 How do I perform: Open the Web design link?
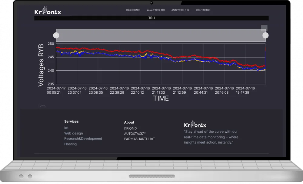point(73,133)
